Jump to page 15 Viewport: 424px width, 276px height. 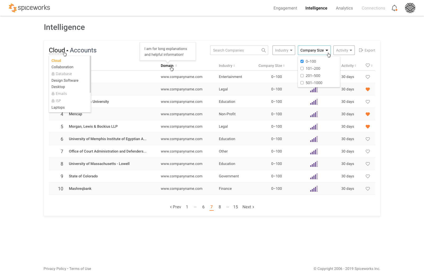(x=235, y=207)
